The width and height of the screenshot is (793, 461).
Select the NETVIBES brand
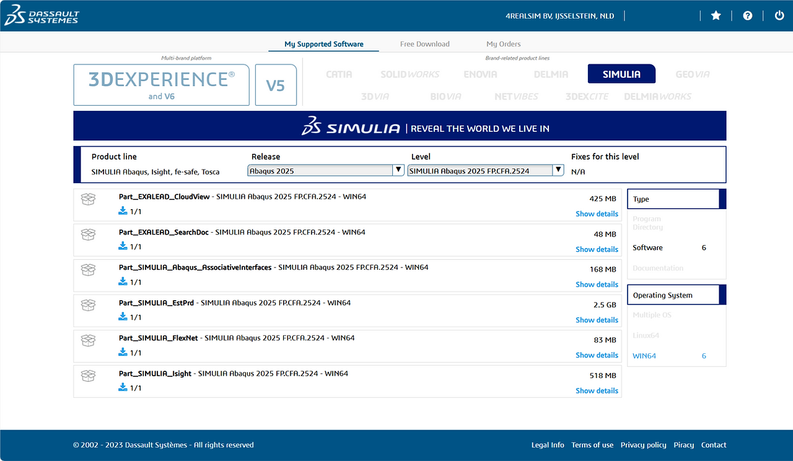[516, 97]
